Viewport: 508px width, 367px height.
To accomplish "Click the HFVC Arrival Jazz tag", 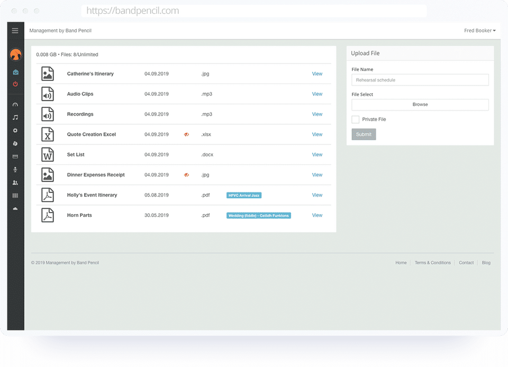I will tap(244, 195).
